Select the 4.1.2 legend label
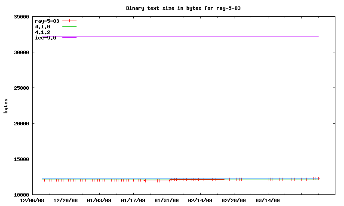Viewport: 344px width, 206px height. [x=43, y=32]
